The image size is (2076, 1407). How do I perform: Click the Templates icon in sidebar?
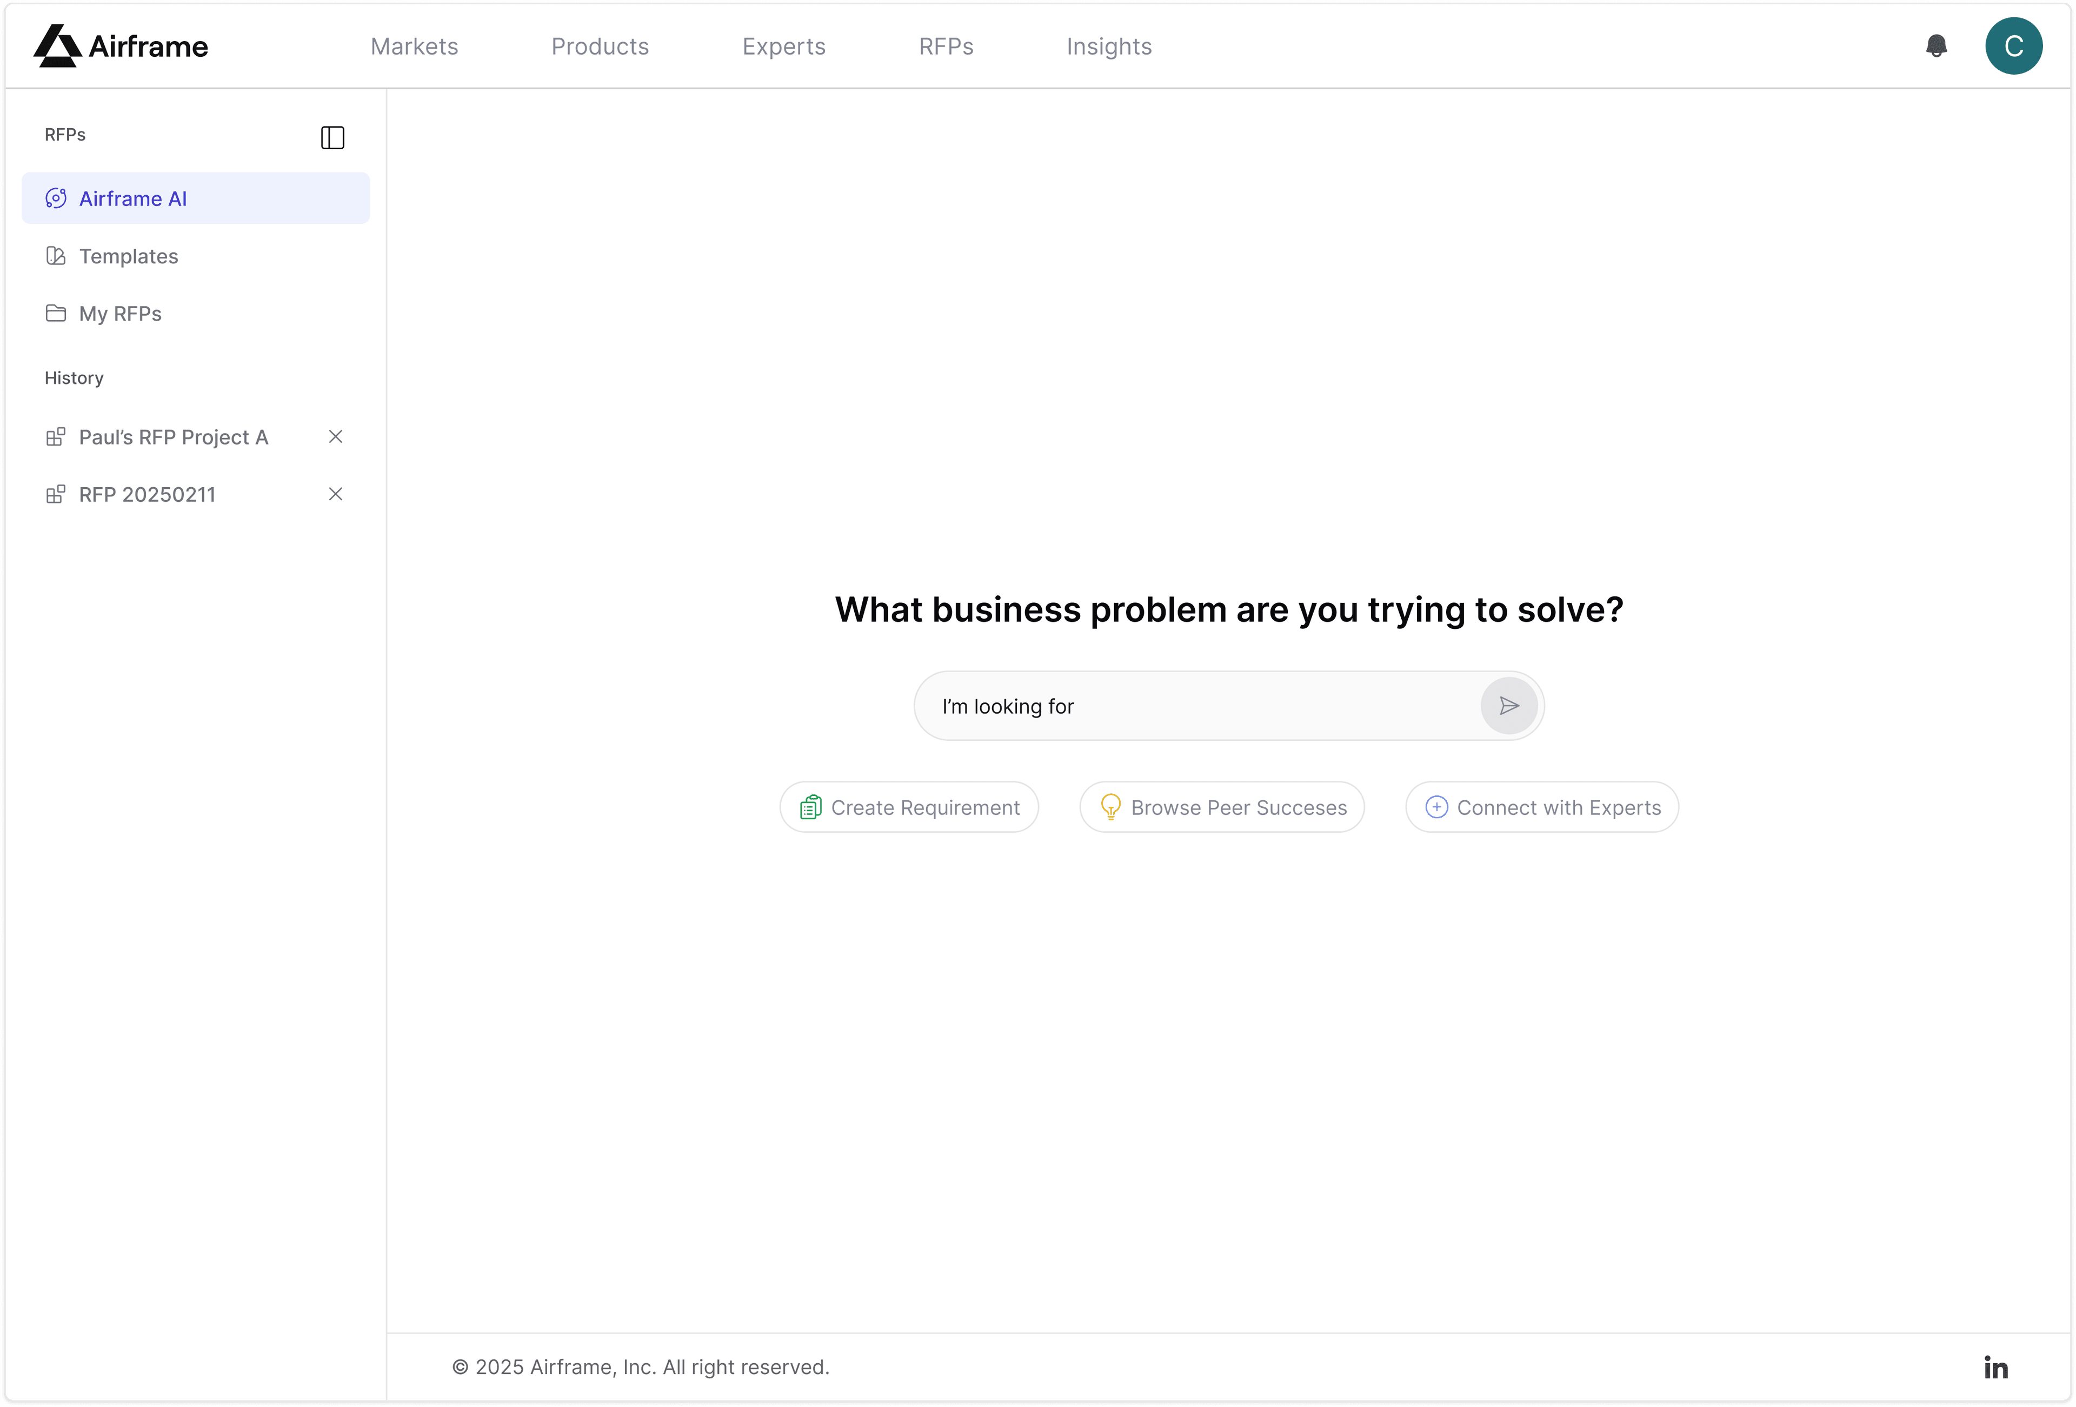point(56,256)
